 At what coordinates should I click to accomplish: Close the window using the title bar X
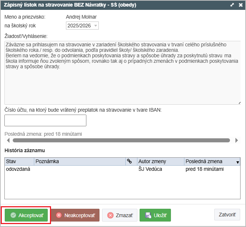[241, 5]
